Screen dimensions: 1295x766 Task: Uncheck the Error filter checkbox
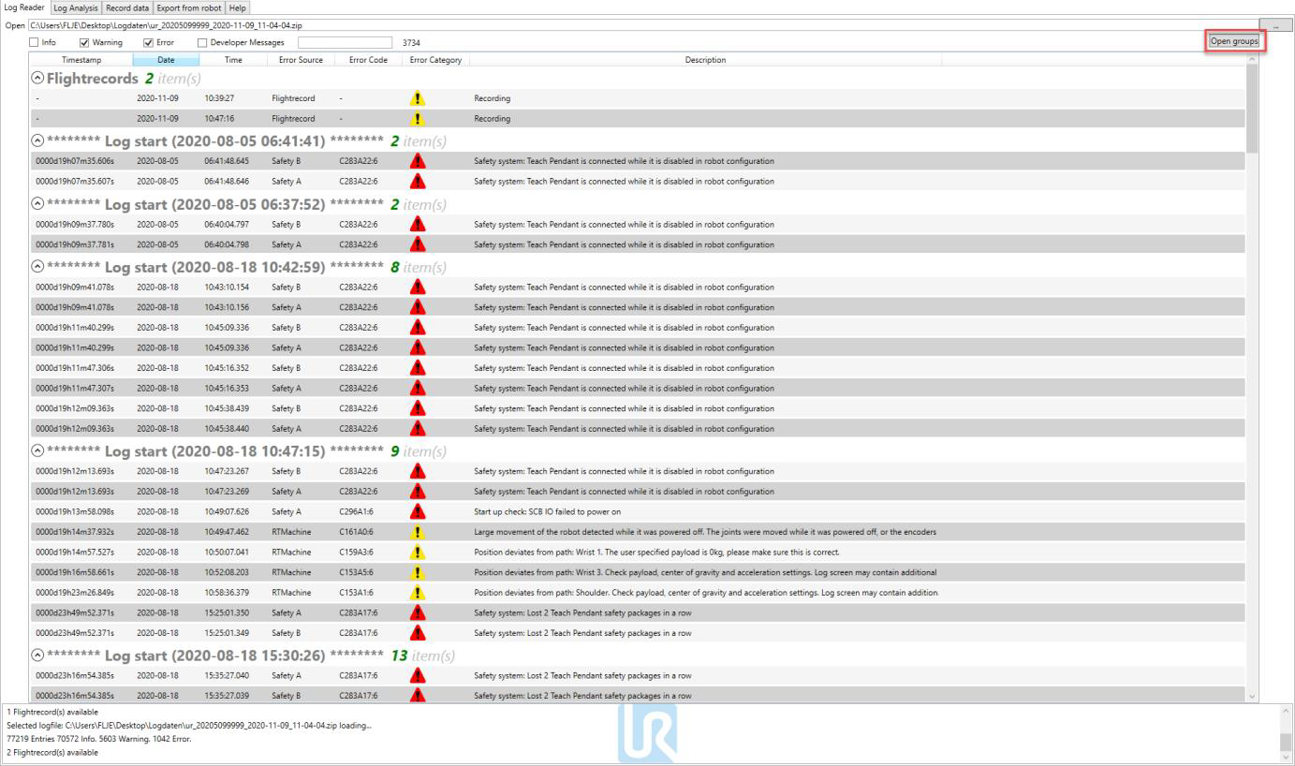coord(148,42)
